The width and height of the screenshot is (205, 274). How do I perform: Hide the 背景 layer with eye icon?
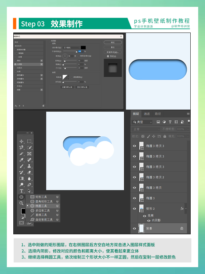[x=134, y=228]
